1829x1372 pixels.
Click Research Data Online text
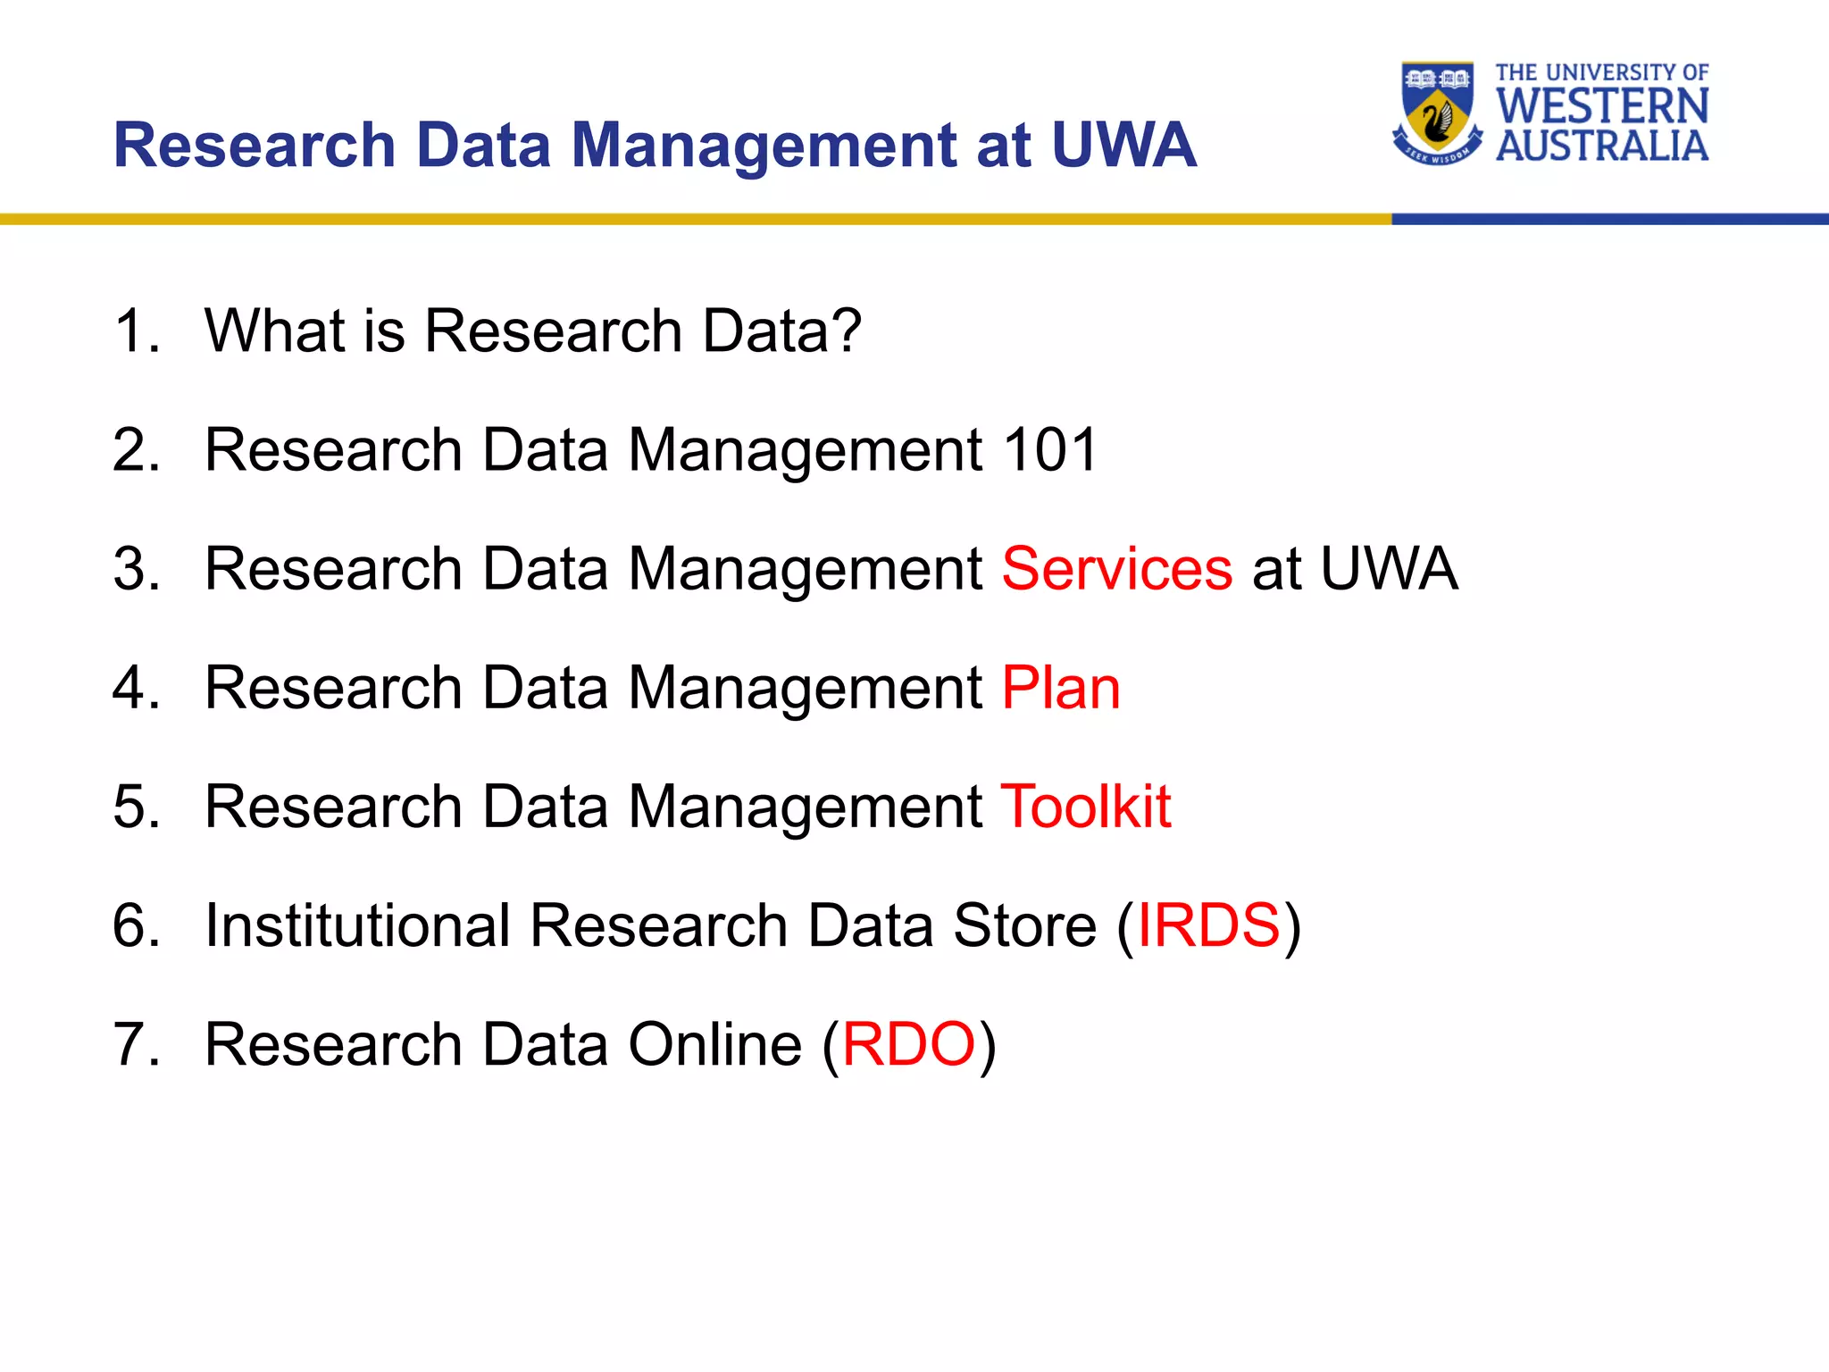[504, 1044]
